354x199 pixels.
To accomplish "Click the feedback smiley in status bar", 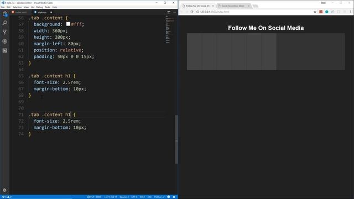I will click(168, 197).
